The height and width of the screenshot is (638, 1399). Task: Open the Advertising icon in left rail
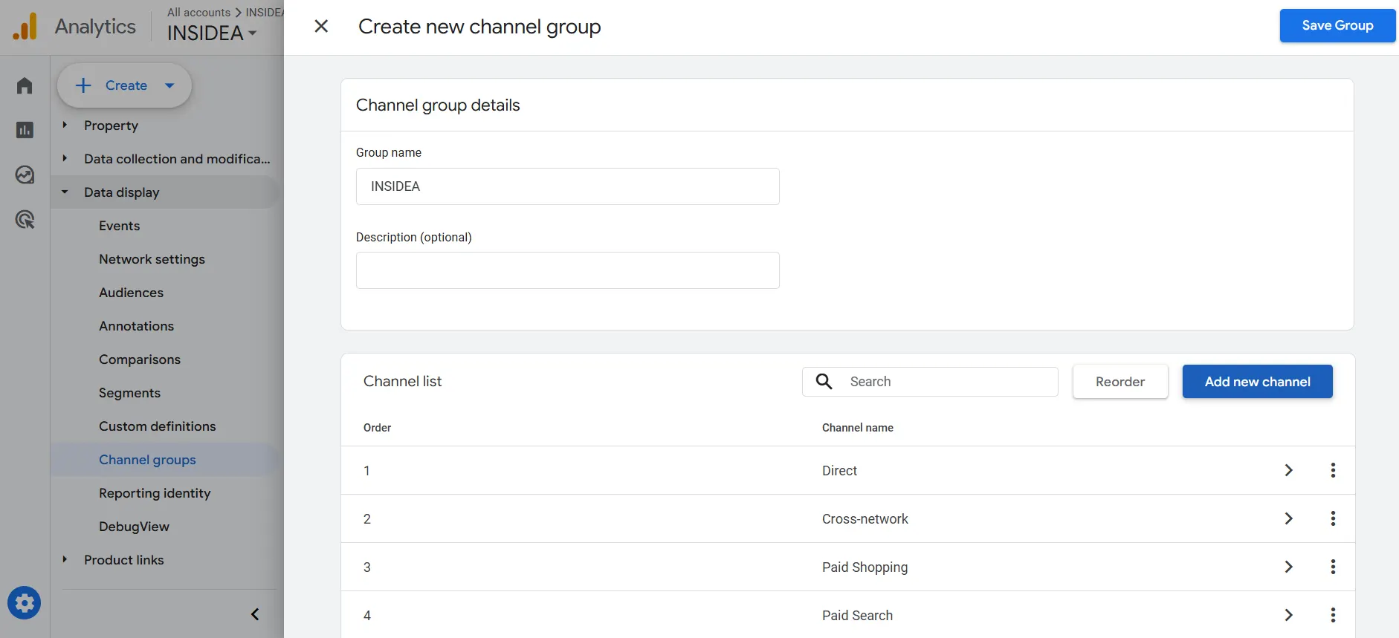coord(25,219)
